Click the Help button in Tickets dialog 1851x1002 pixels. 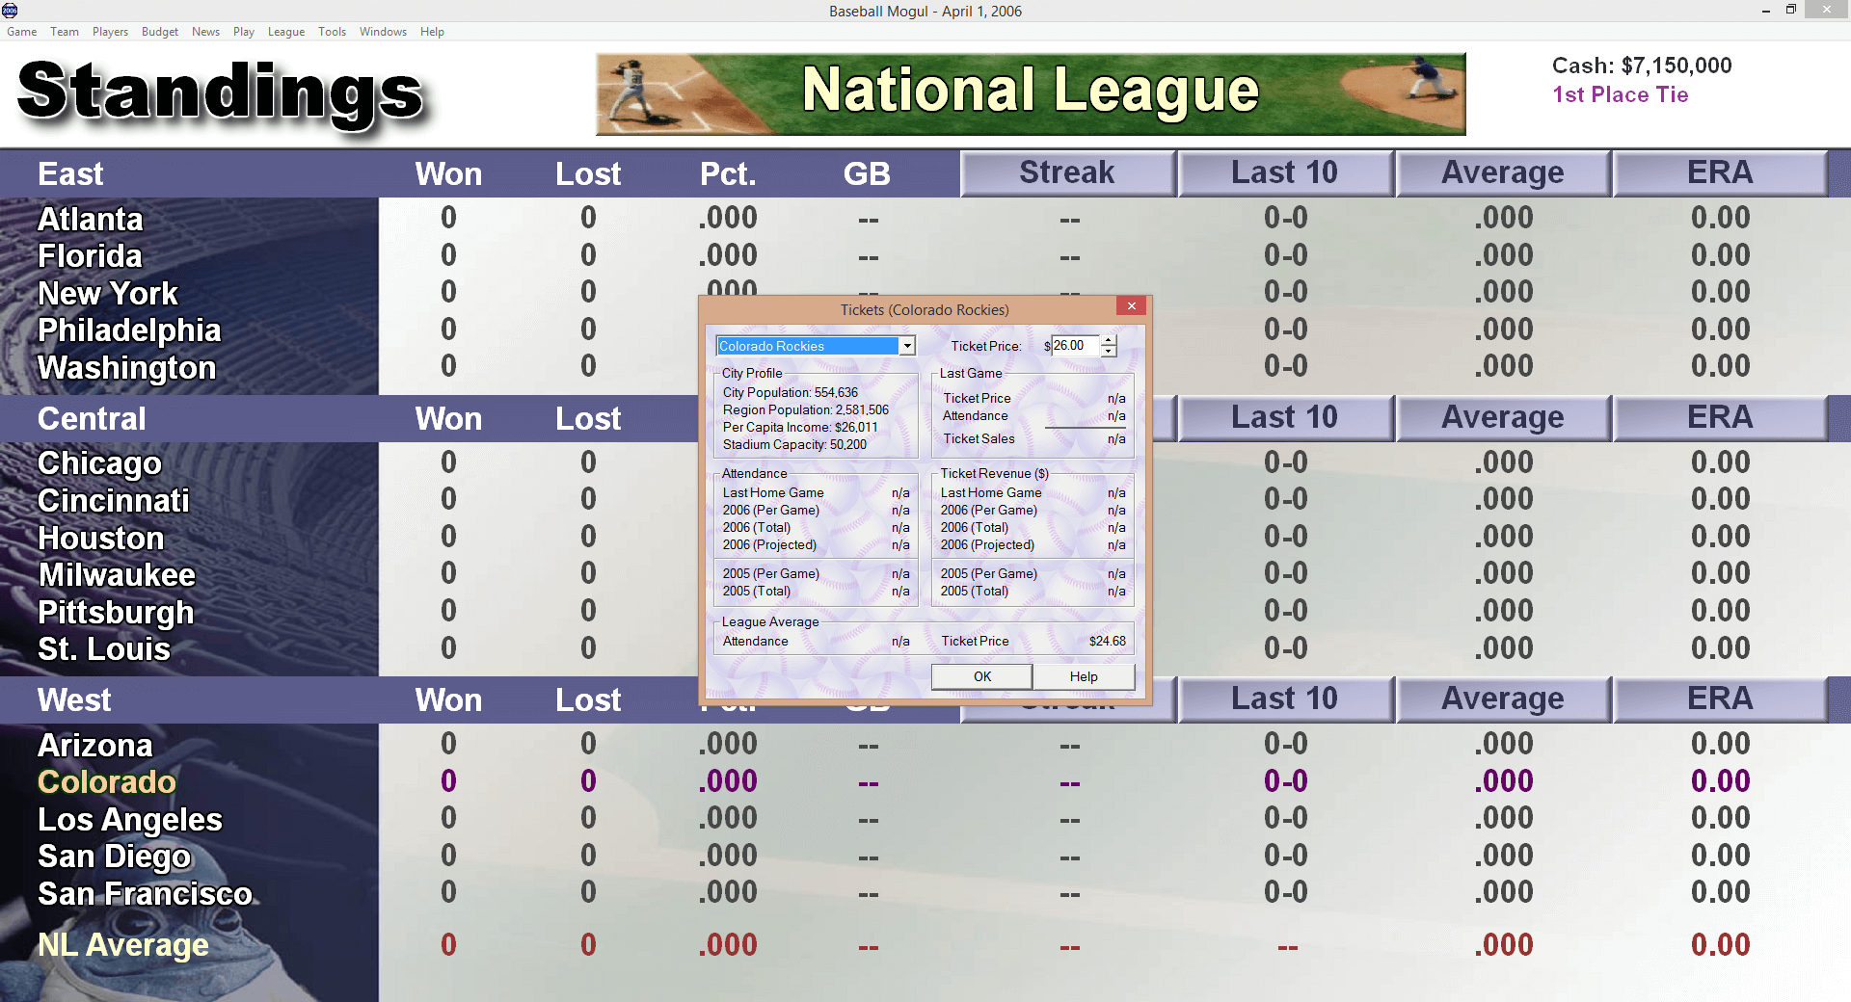[x=1084, y=676]
